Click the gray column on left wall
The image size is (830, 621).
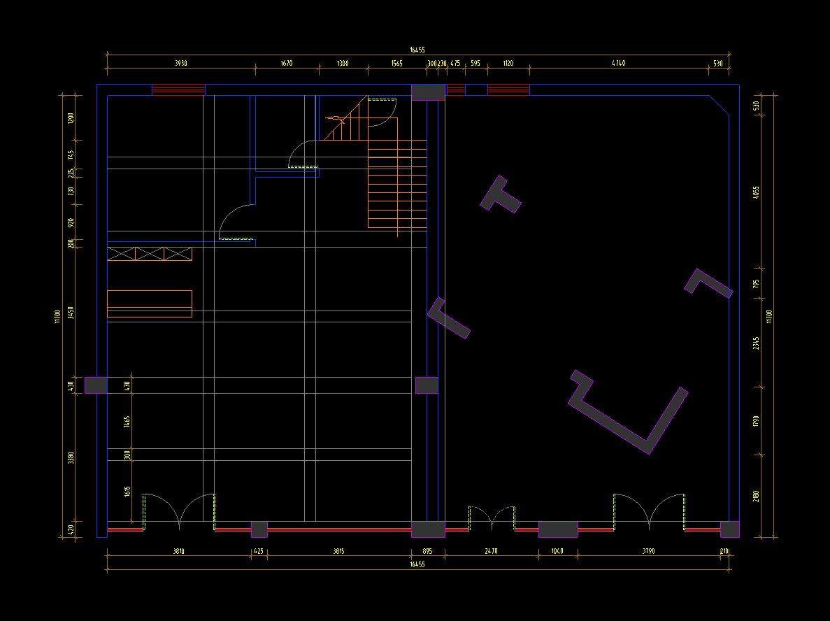pyautogui.click(x=96, y=385)
